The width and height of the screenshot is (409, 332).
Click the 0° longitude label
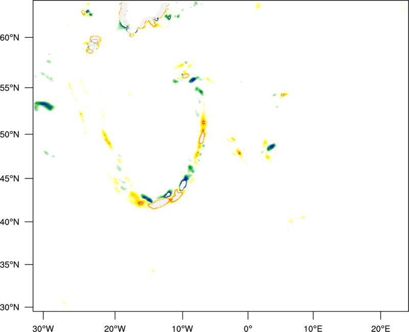248,328
